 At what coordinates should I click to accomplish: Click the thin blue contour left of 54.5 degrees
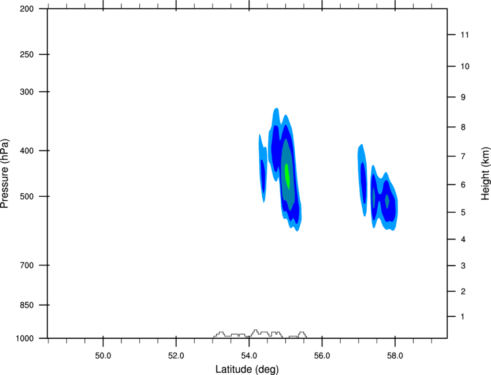click(x=263, y=168)
